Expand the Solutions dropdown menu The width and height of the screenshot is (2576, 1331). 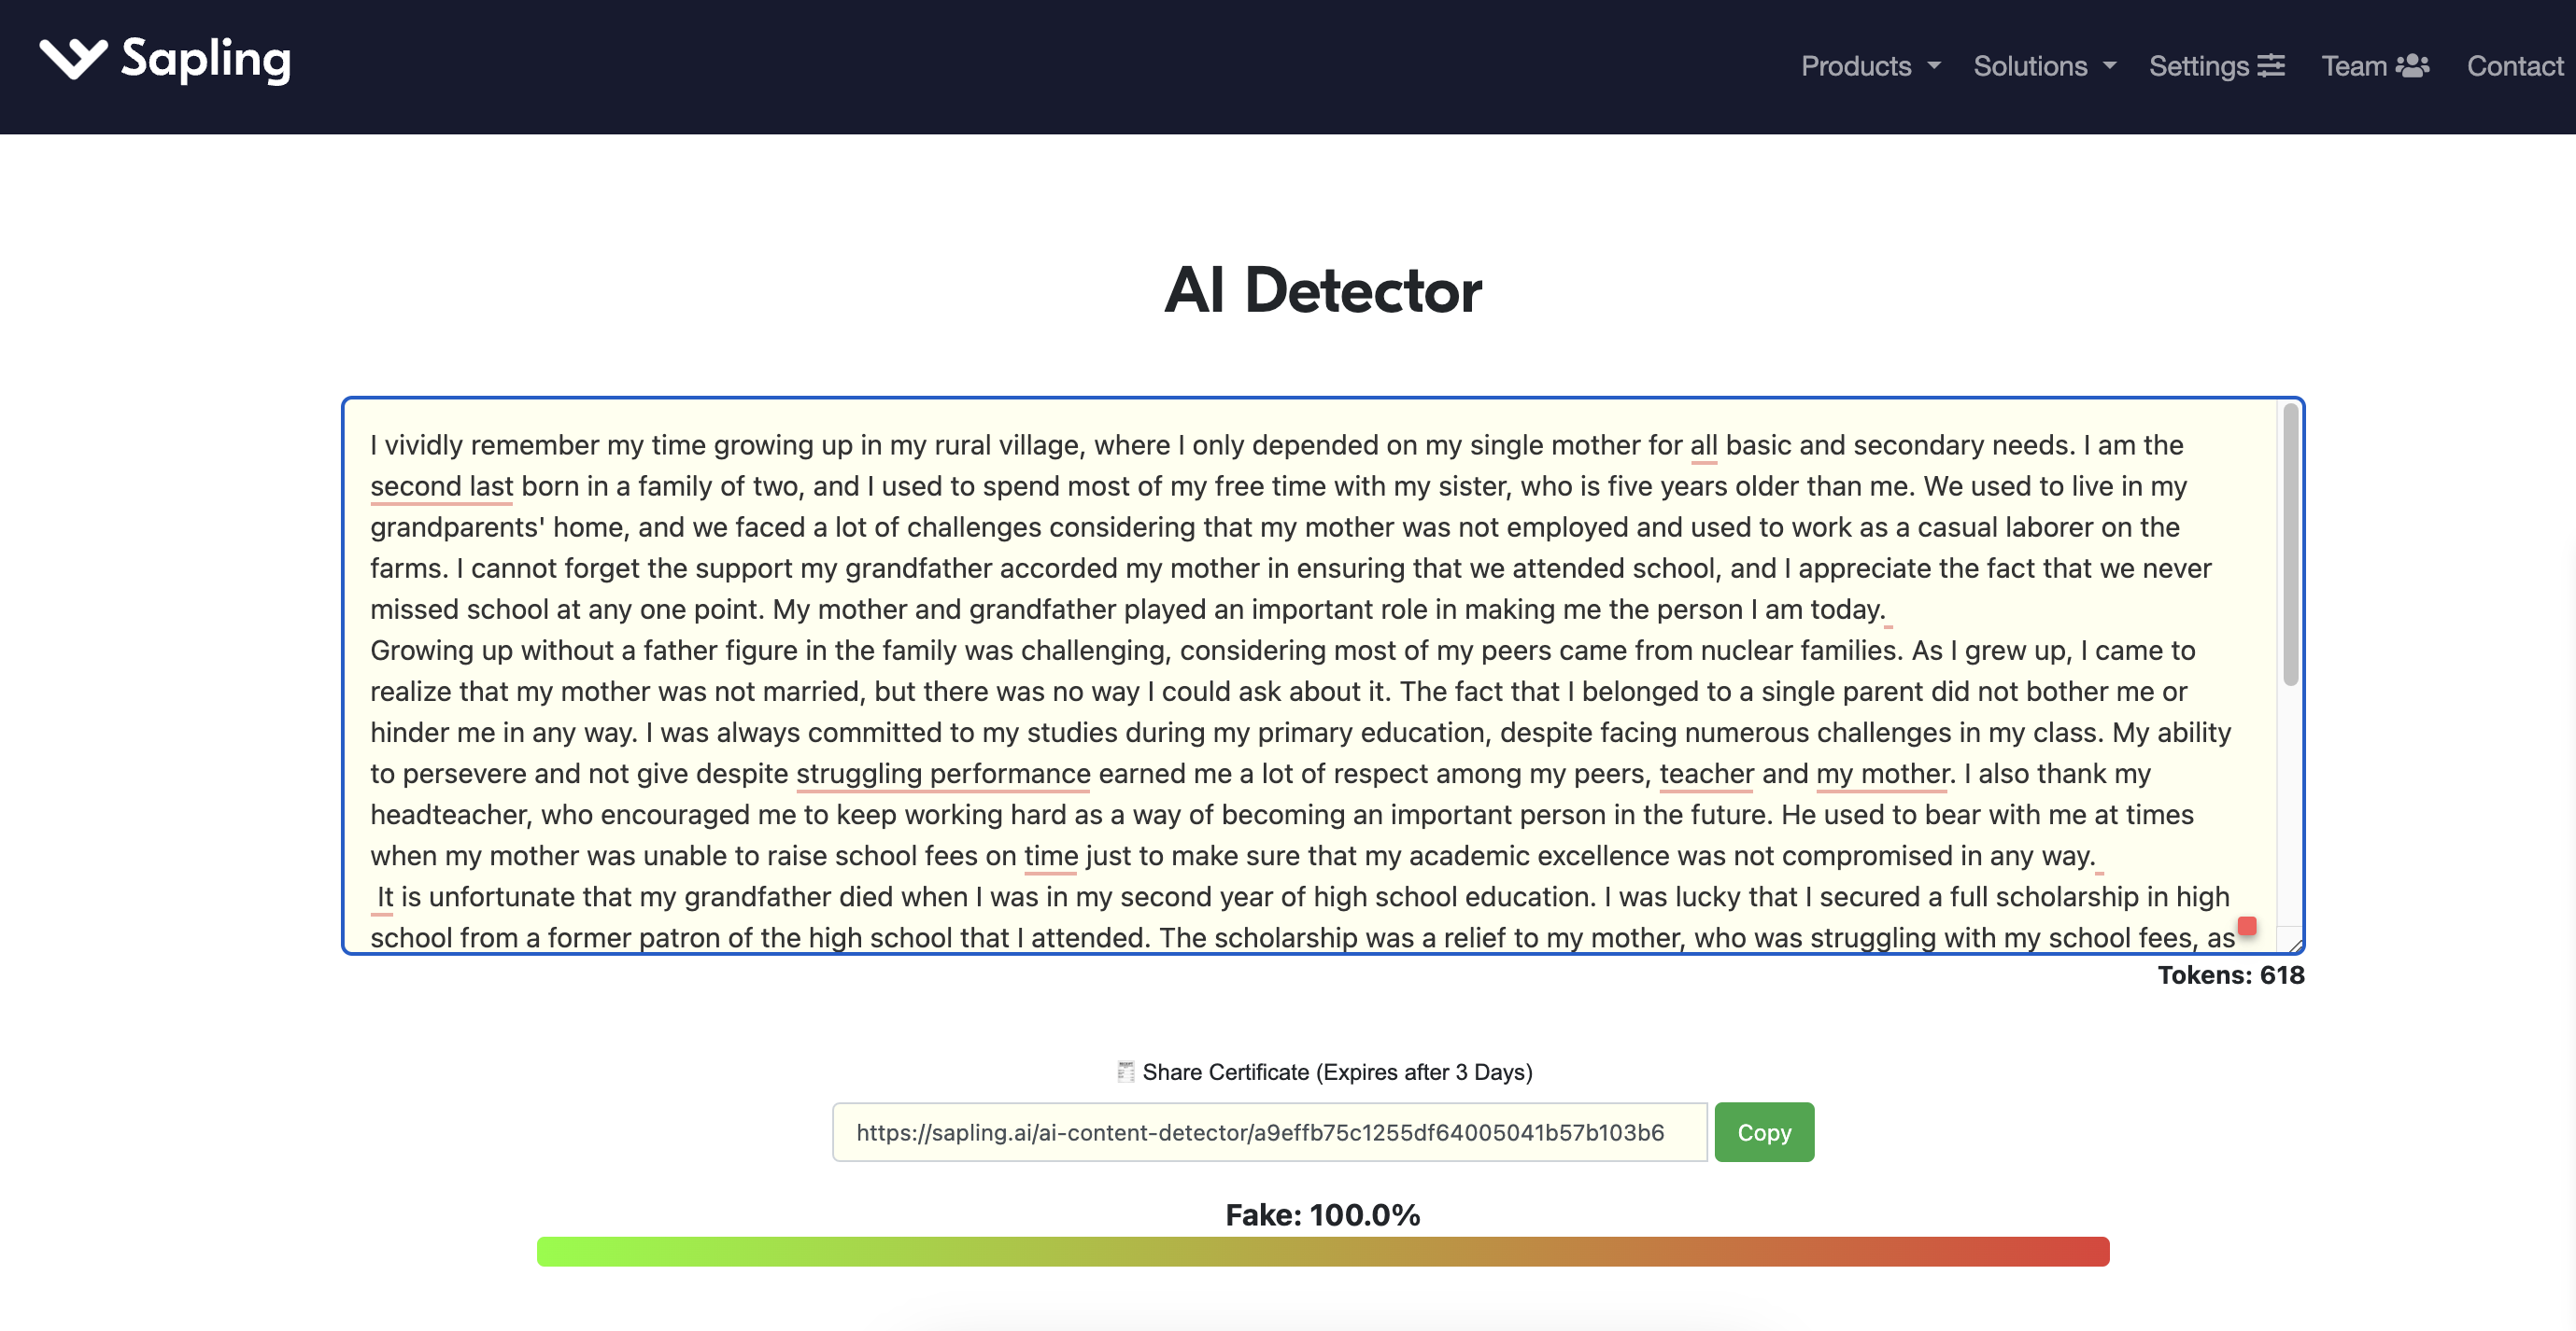[x=2044, y=66]
